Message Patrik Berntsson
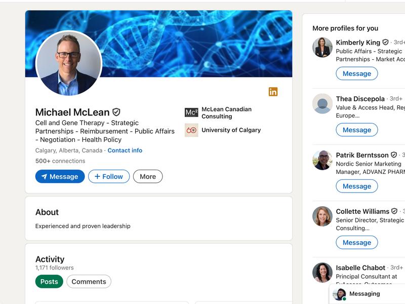Screen dimensions: 405x304 point(357,186)
